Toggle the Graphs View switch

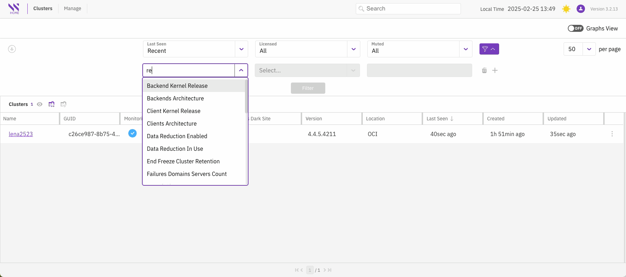(575, 29)
